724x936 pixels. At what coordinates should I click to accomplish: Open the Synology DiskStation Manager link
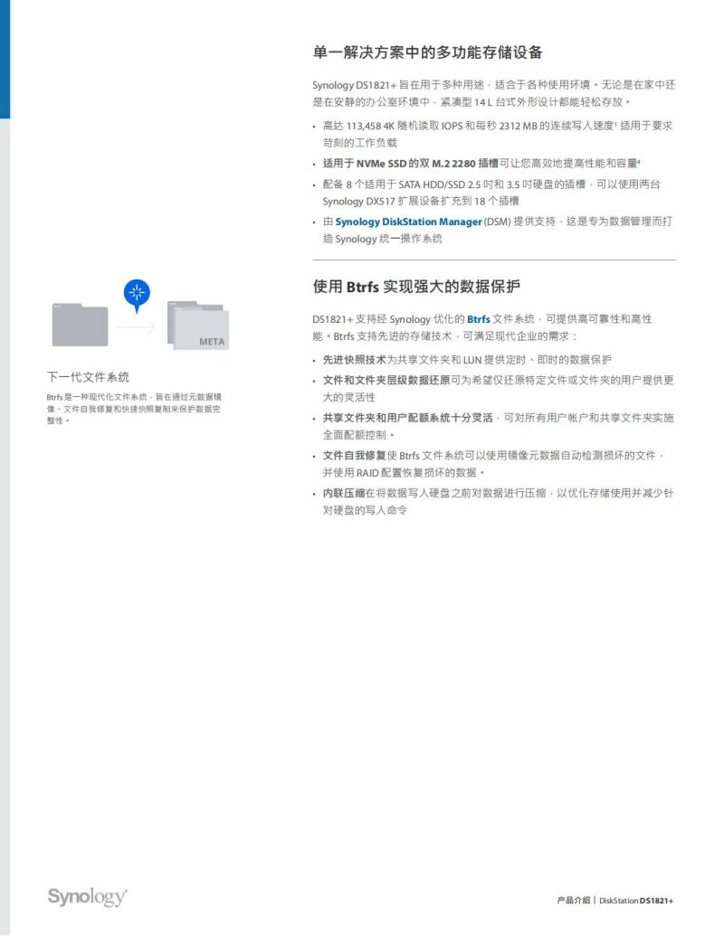click(x=409, y=222)
